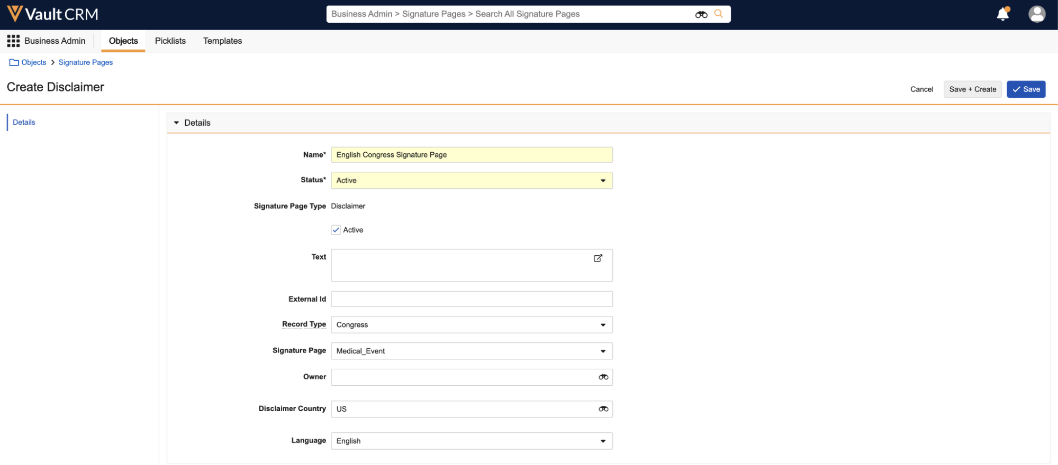Click the orange search magnifier icon
The image size is (1058, 465).
(x=718, y=14)
